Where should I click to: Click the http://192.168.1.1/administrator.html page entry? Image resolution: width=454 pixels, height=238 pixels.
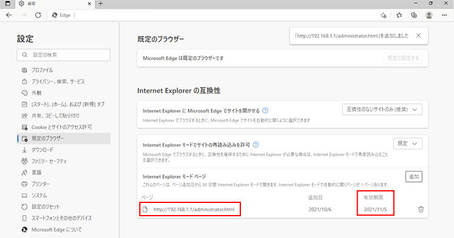194,210
